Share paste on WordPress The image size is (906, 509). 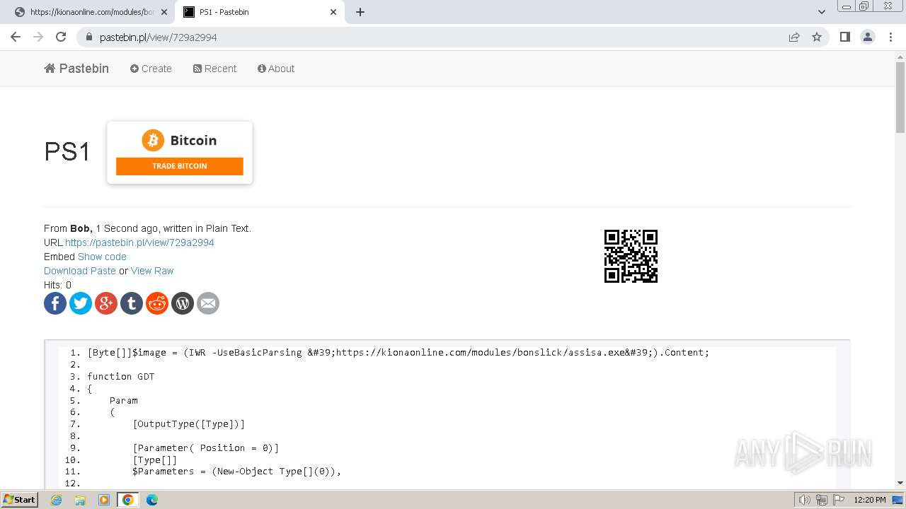pos(183,303)
